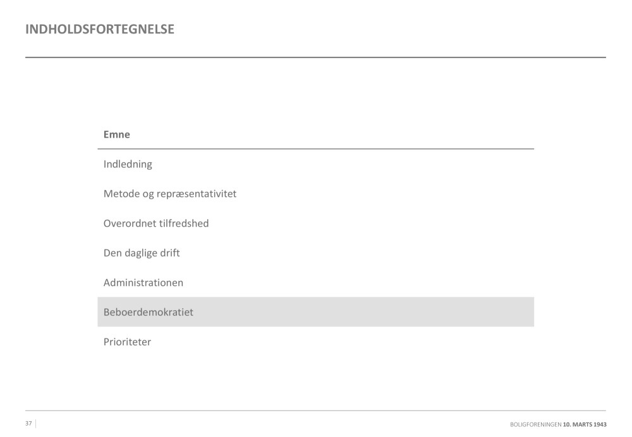The image size is (632, 437).
Task: Click the INDHOLDSFORTEGNELSE slide title
Action: (x=100, y=29)
